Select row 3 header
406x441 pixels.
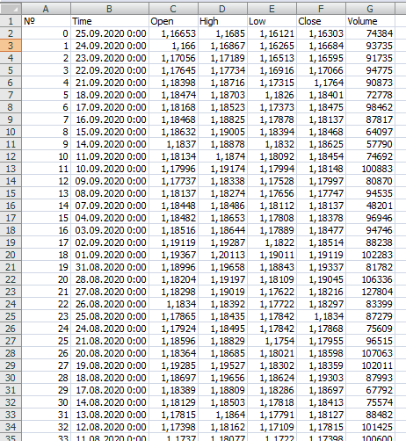click(x=11, y=46)
